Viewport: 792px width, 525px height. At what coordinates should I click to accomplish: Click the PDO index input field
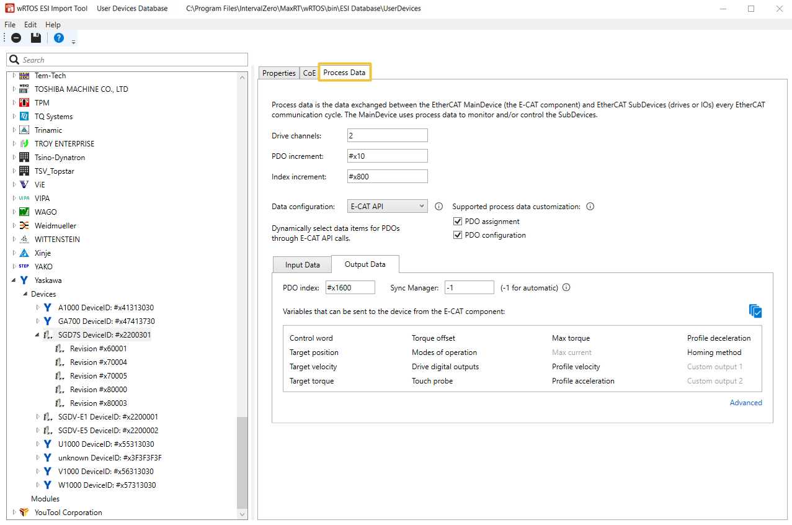click(x=350, y=287)
